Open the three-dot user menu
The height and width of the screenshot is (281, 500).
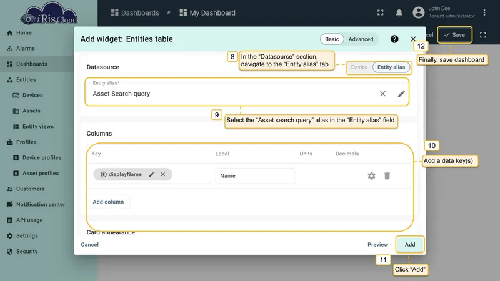pos(484,12)
